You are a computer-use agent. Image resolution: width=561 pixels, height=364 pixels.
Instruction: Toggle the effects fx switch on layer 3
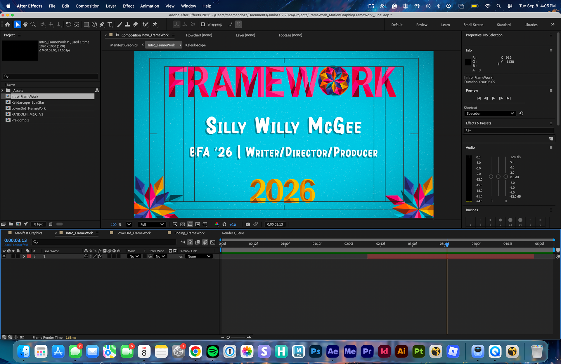[100, 256]
